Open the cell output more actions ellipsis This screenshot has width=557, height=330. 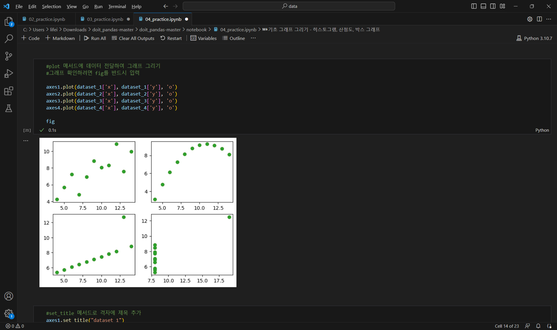click(x=26, y=141)
